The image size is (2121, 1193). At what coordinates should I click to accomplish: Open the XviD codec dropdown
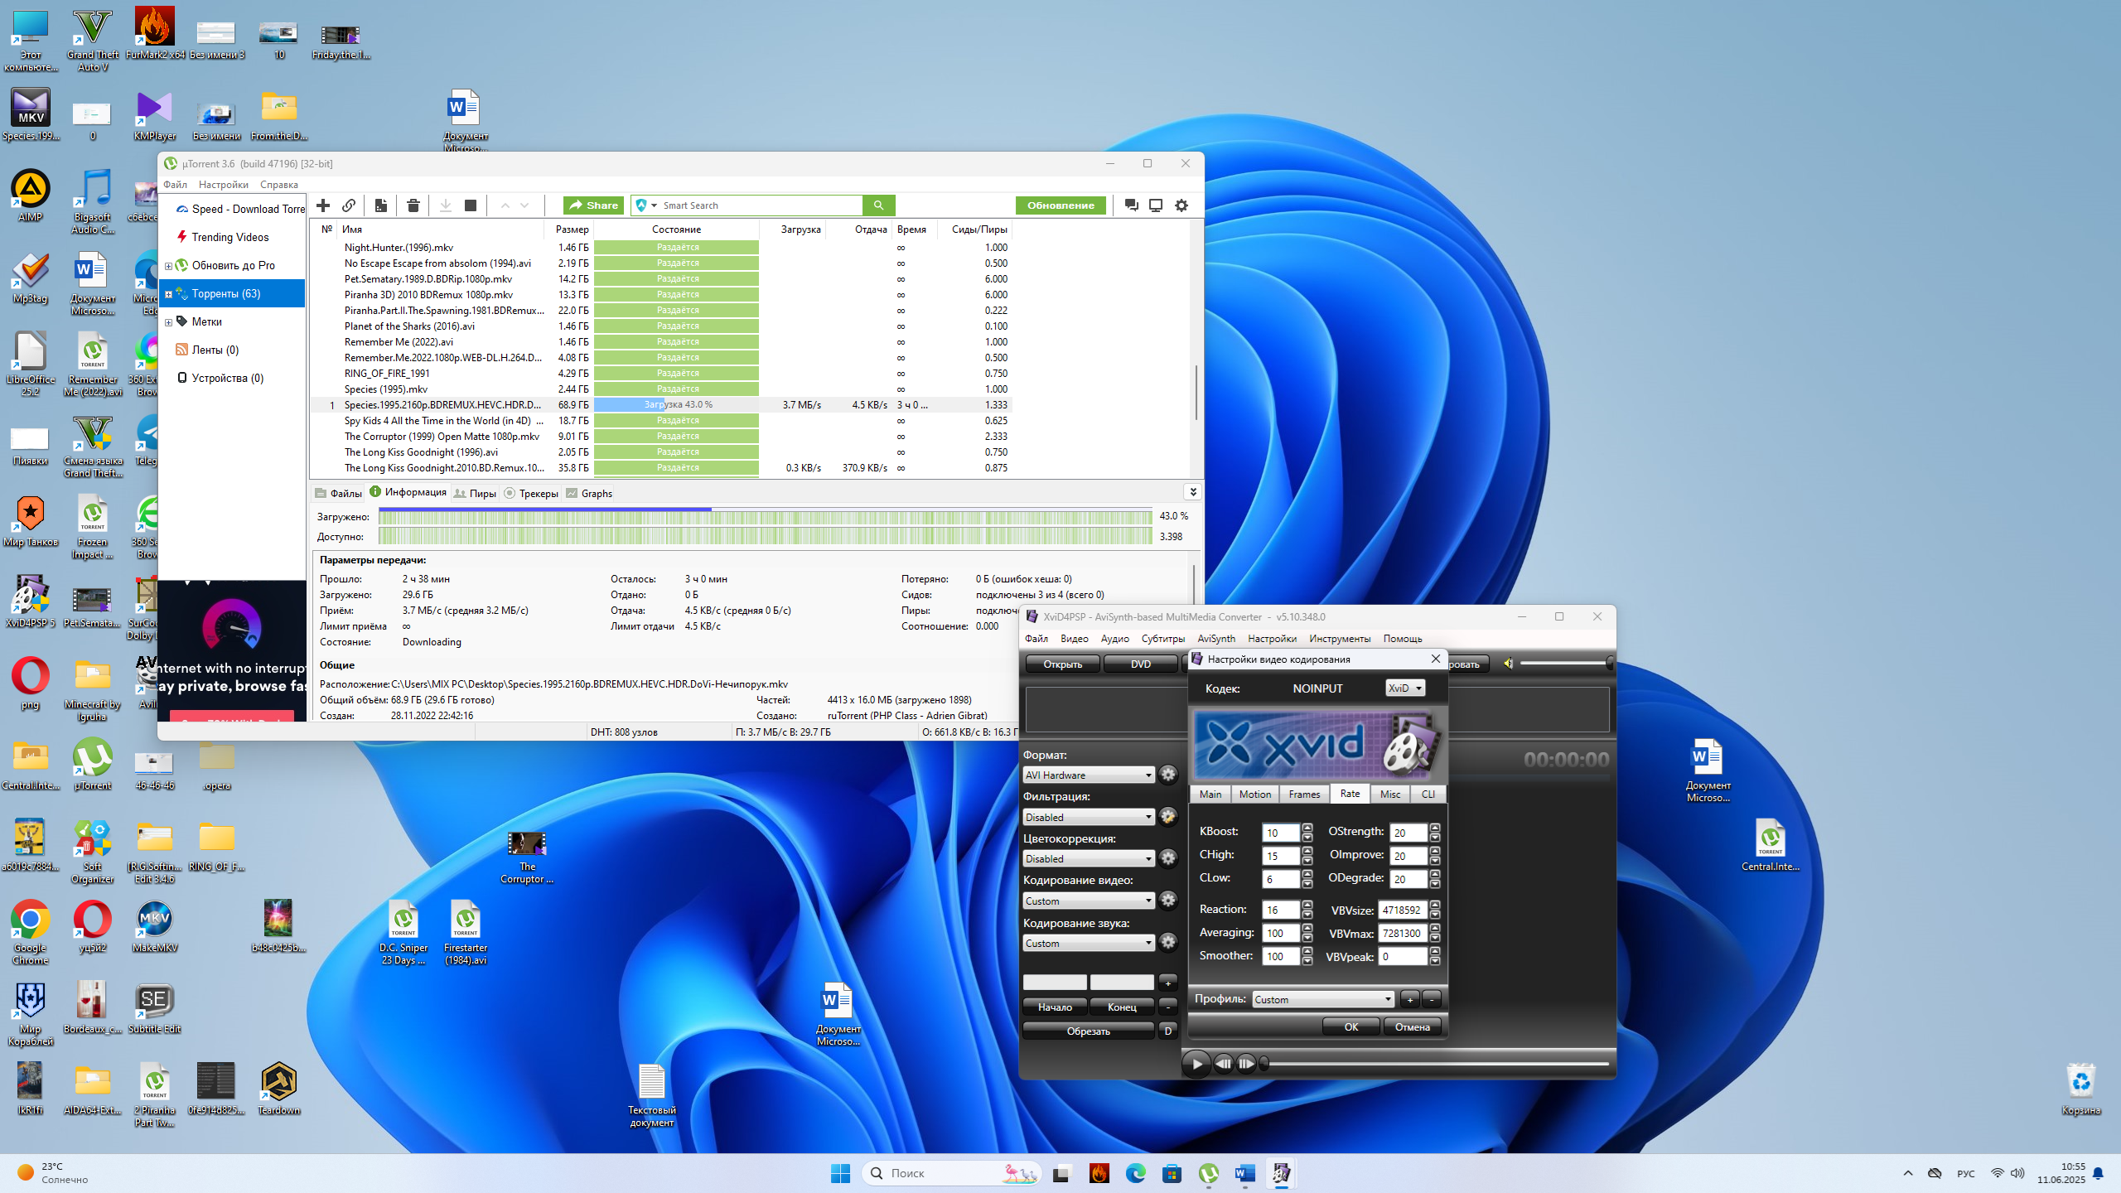click(1405, 688)
